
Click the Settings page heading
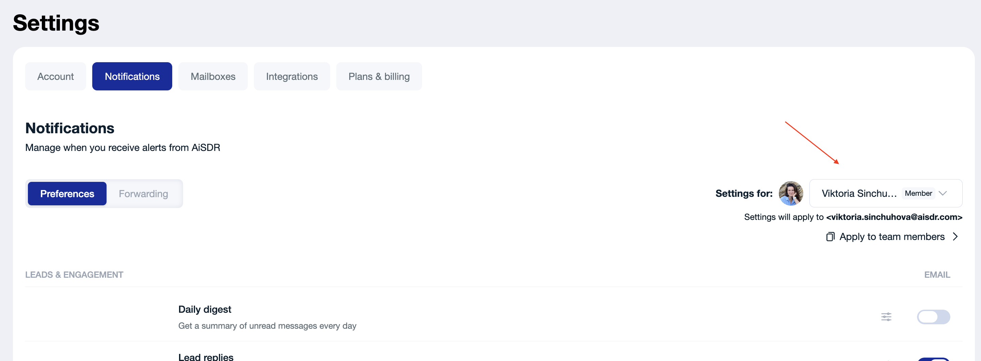tap(56, 23)
